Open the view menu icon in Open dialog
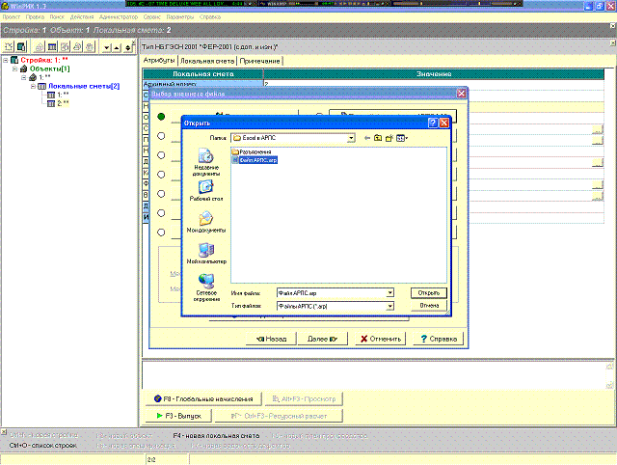Image resolution: width=617 pixels, height=465 pixels. point(402,139)
